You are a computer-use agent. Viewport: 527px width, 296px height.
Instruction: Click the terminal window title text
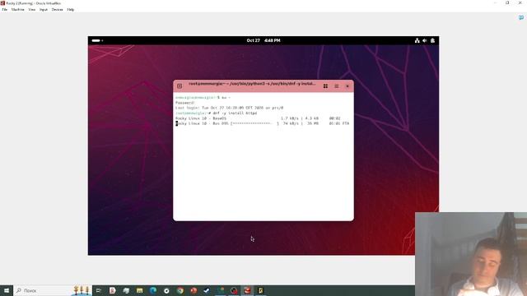click(x=252, y=84)
